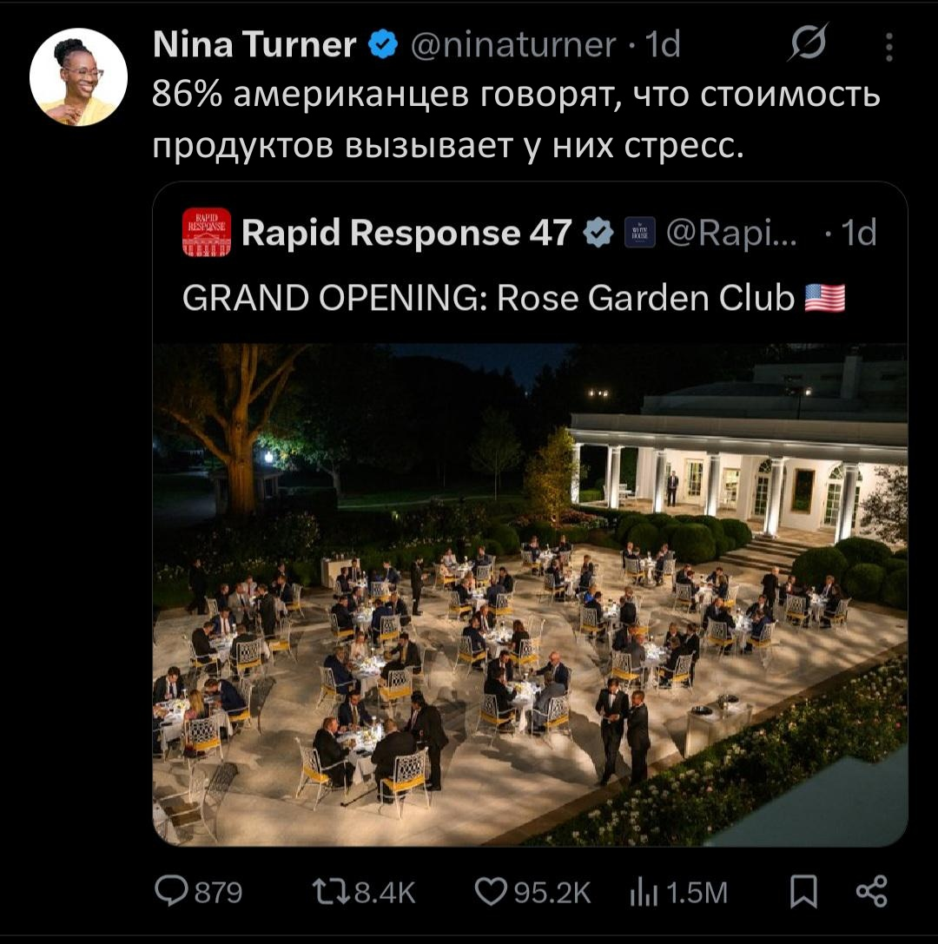Share the post via share icon

point(872,892)
